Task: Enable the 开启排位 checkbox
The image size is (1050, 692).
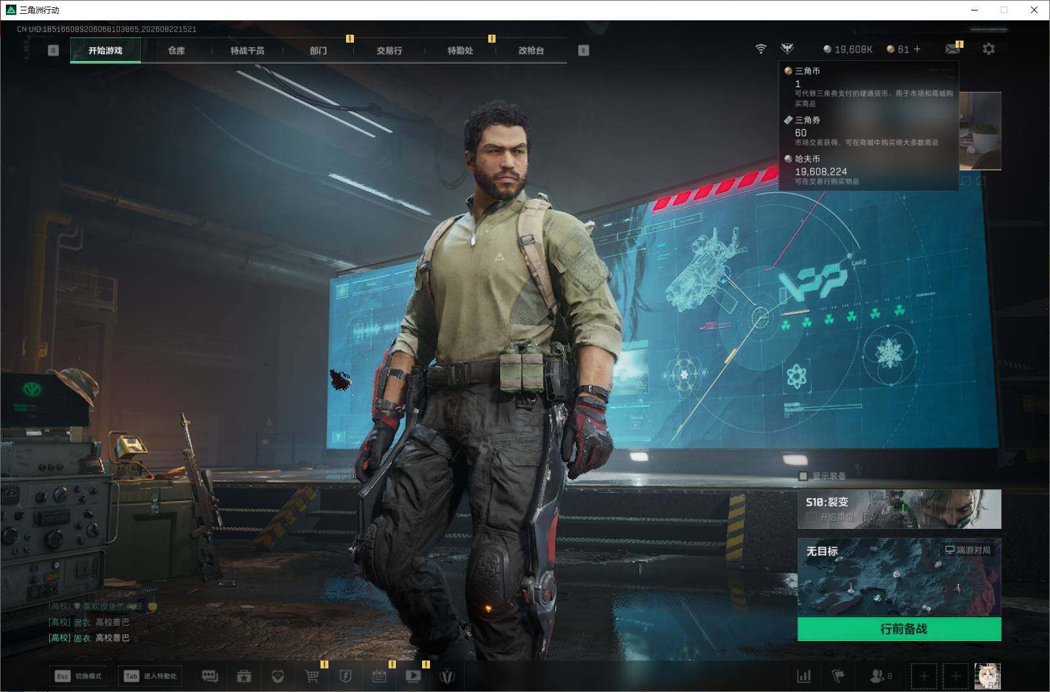Action: pyautogui.click(x=811, y=517)
